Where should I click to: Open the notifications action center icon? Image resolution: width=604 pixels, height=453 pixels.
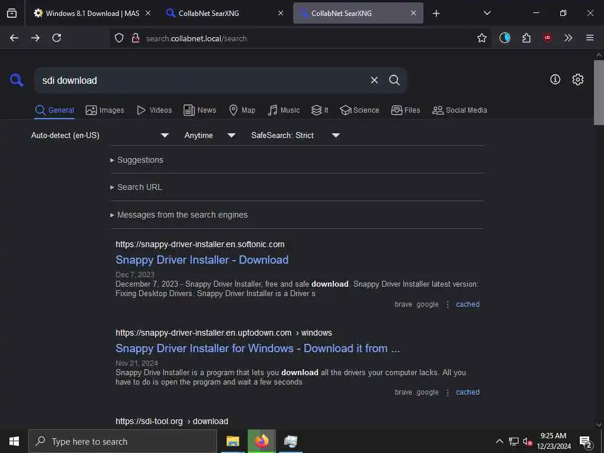click(586, 441)
